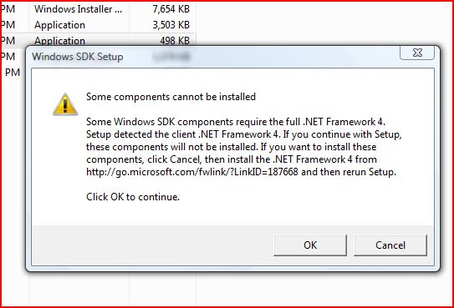Click the PM time cell in first row
Viewport: 454px width, 308px height.
click(8, 9)
